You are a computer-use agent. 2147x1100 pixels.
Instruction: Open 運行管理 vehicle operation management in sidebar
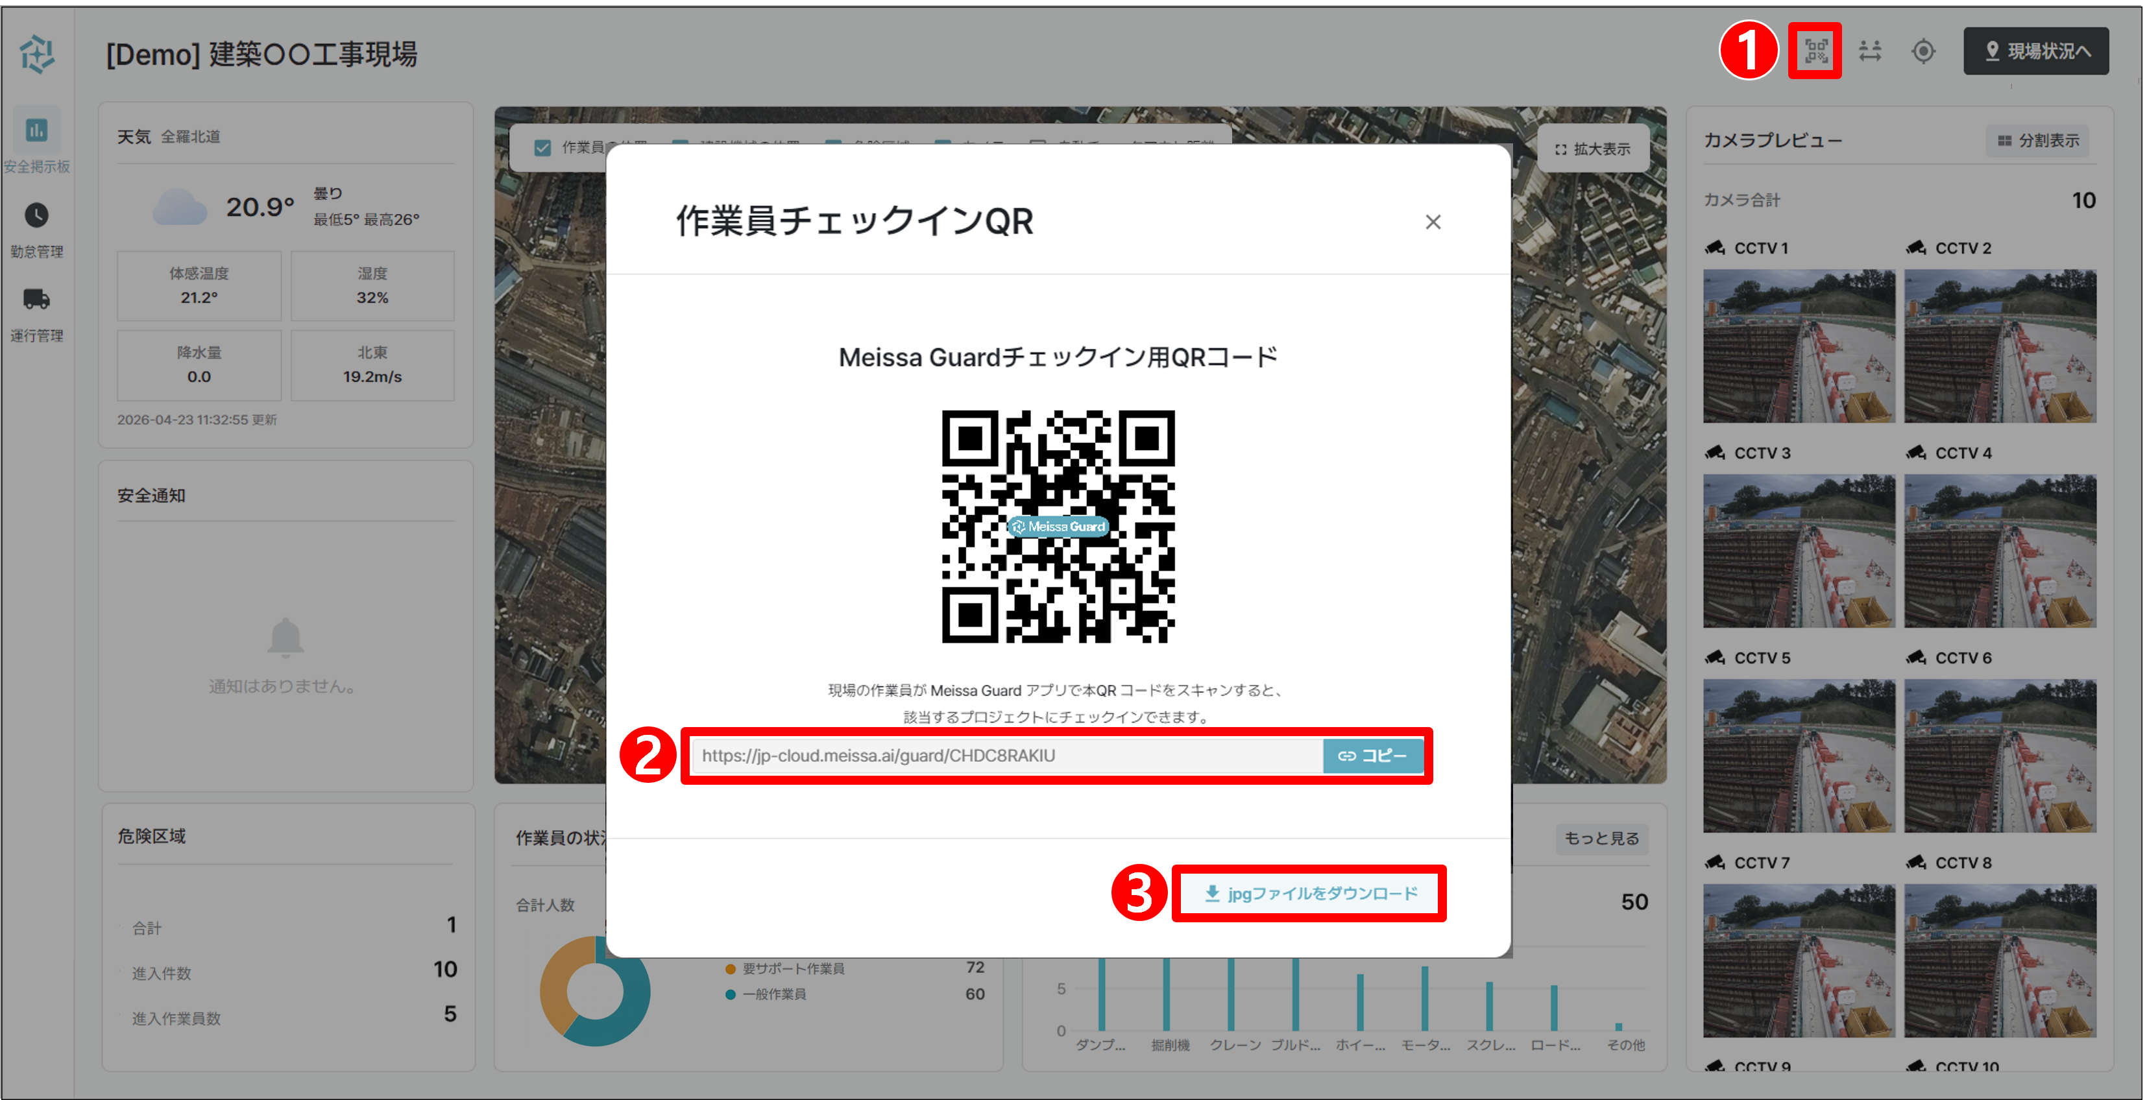[37, 314]
